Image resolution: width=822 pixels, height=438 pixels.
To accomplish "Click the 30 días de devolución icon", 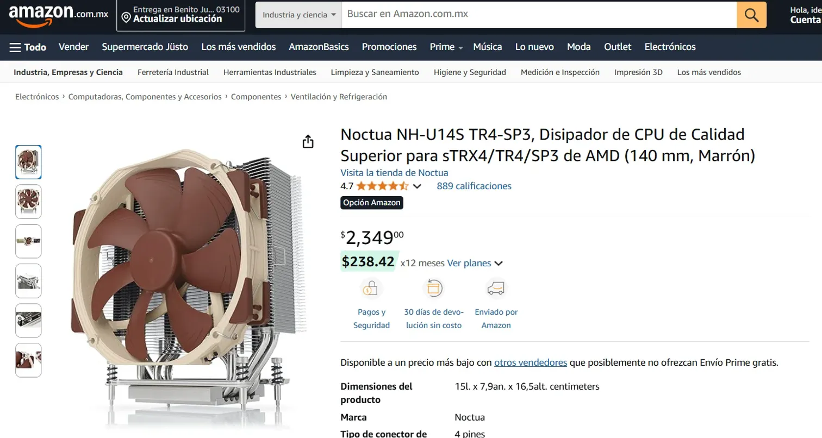I will coord(433,288).
